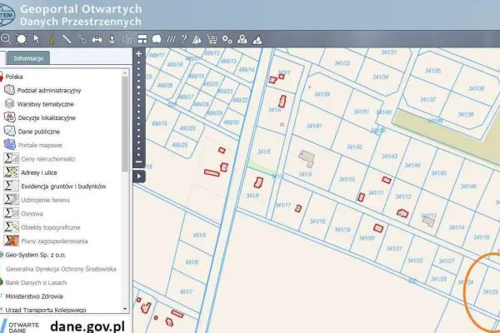Click the dane.gov.pl link

87,326
